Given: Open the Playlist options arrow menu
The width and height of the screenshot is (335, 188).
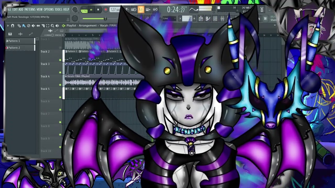Looking at the screenshot, I should (x=8, y=26).
